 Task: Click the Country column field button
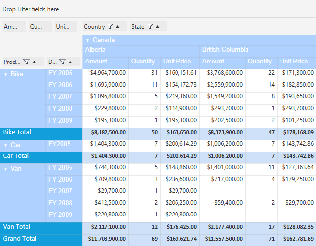(x=105, y=27)
